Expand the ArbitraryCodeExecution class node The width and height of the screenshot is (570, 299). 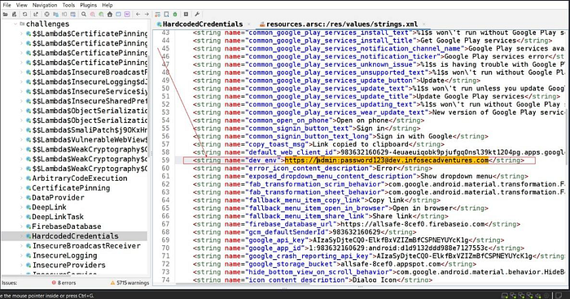tap(21, 178)
